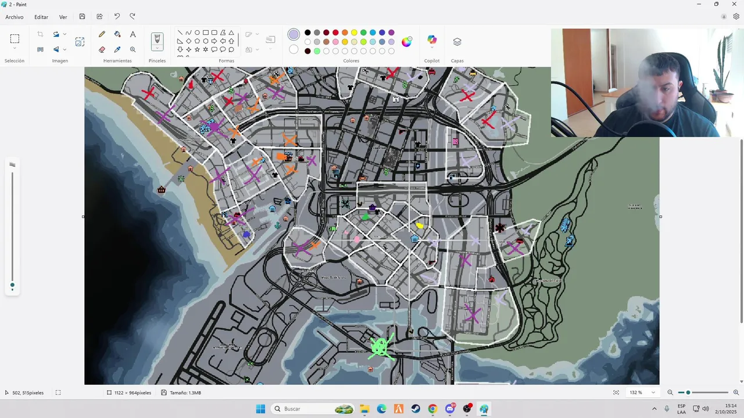The height and width of the screenshot is (418, 744).
Task: Open the Image Creator icon in the Imagen group
Action: [x=80, y=42]
